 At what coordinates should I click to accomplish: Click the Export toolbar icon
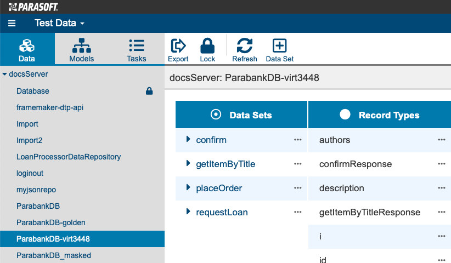(178, 50)
